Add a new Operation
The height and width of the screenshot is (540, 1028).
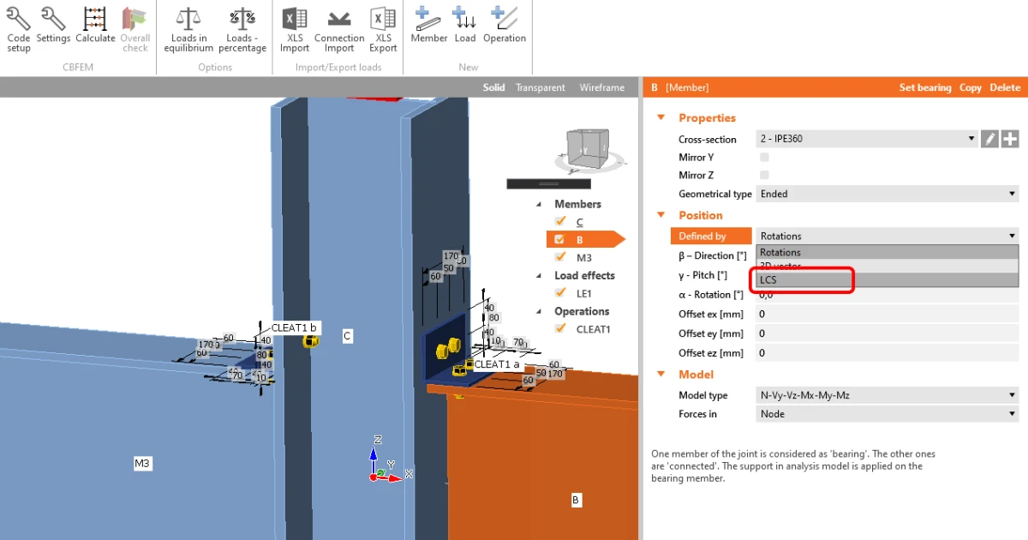point(505,26)
